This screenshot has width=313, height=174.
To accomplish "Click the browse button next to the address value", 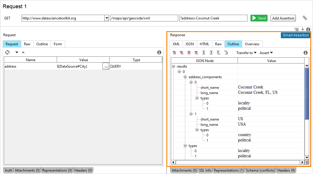I will tap(106, 66).
